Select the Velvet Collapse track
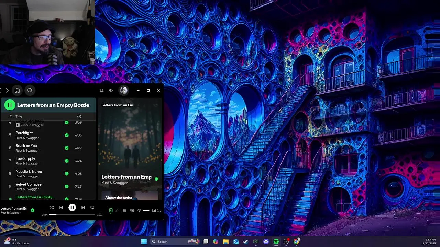The image size is (440, 247). (48, 186)
